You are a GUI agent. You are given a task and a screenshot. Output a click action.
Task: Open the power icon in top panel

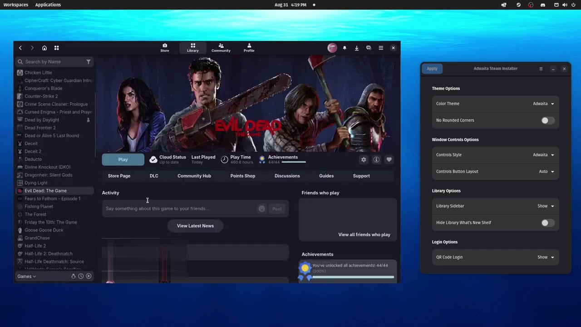(573, 5)
